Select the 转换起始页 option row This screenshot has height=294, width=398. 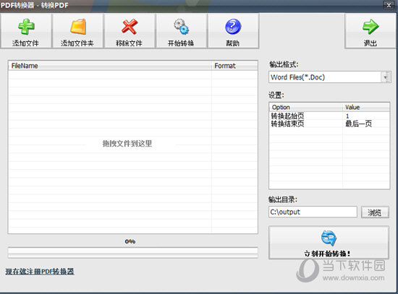[329, 116]
